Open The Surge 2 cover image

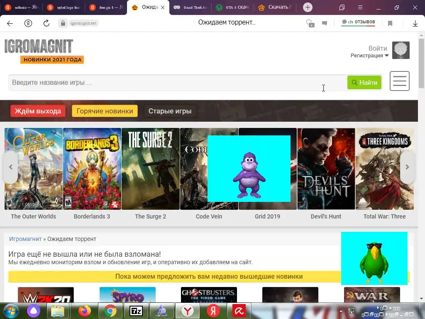151,169
